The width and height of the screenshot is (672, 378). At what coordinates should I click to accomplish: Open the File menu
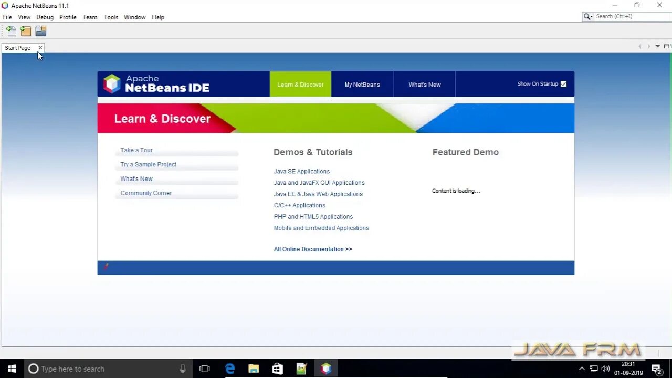(7, 17)
